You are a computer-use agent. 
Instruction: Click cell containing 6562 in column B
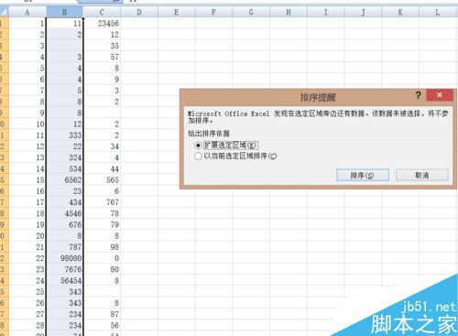coord(64,180)
